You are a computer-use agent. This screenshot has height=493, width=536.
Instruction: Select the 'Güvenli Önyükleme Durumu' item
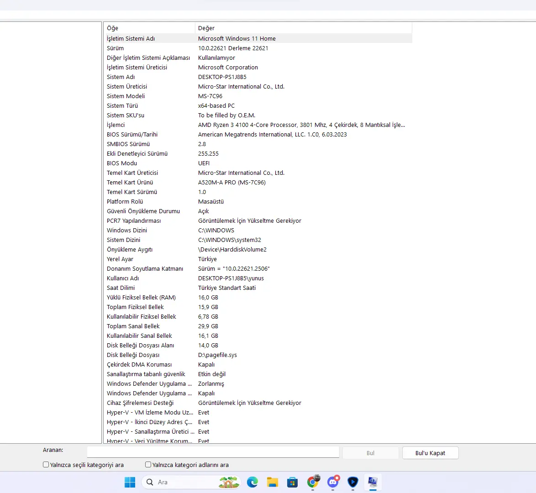143,211
